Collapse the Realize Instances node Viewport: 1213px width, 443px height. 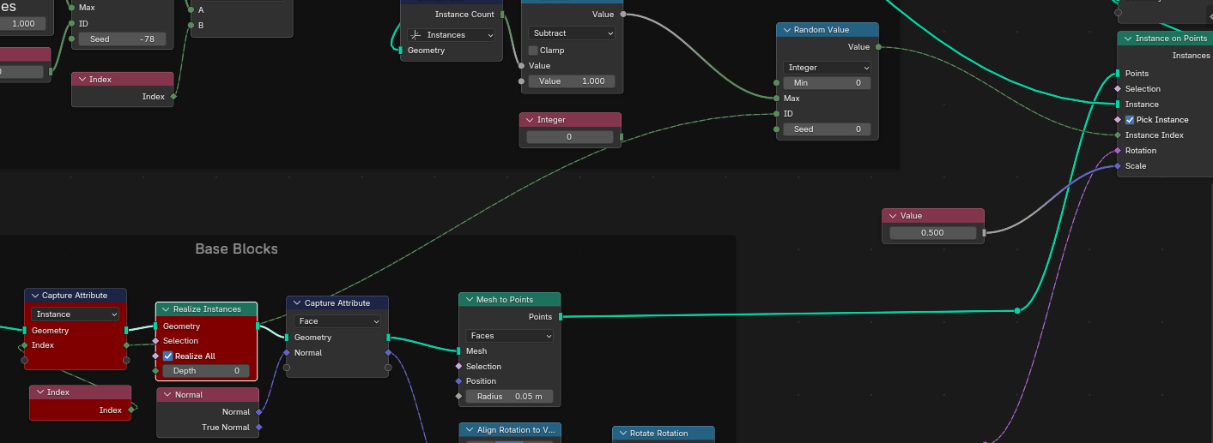tap(166, 309)
